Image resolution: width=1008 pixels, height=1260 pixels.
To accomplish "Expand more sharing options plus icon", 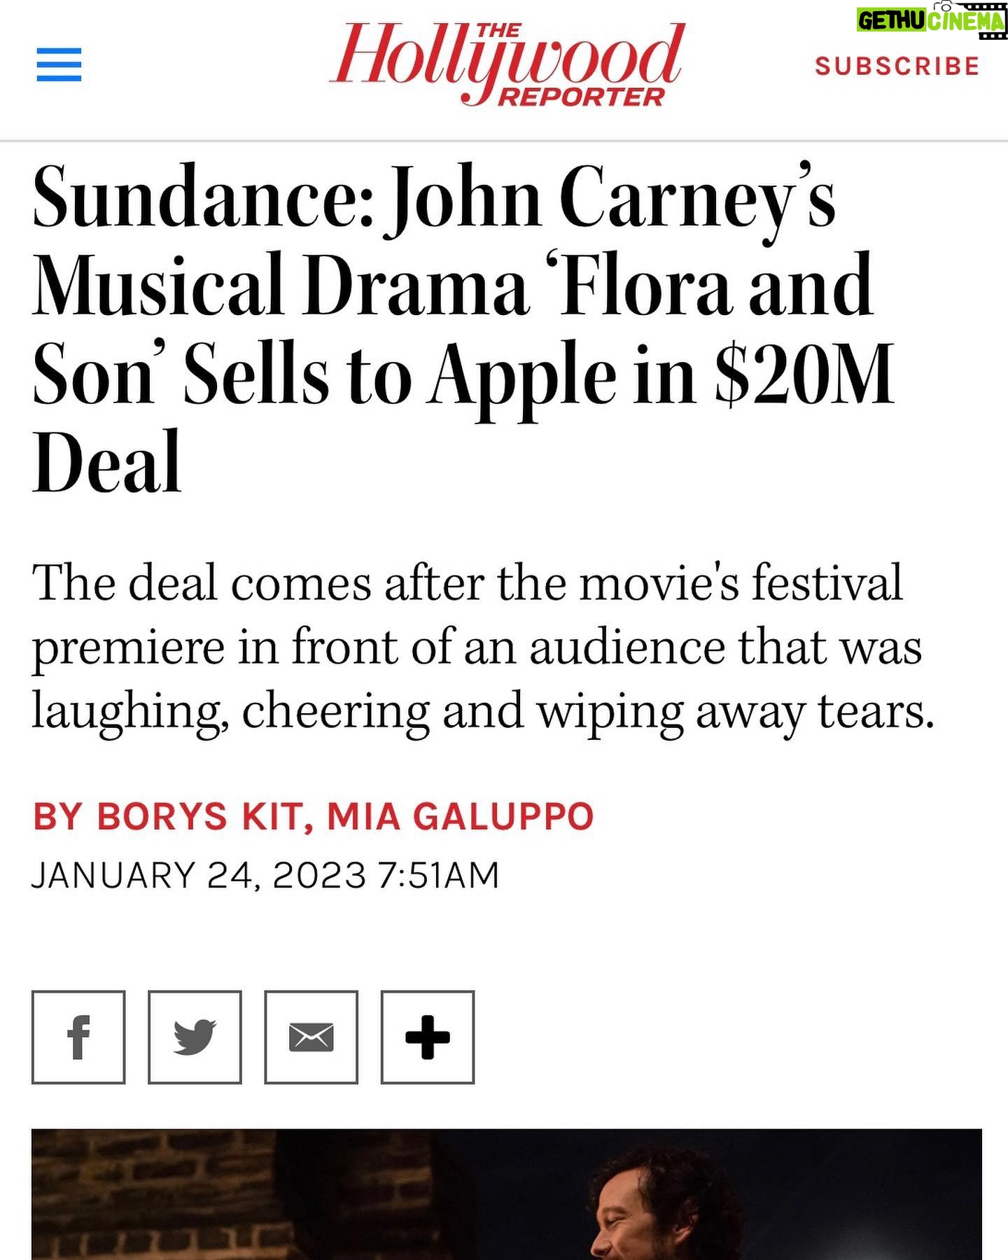I will click(427, 1037).
